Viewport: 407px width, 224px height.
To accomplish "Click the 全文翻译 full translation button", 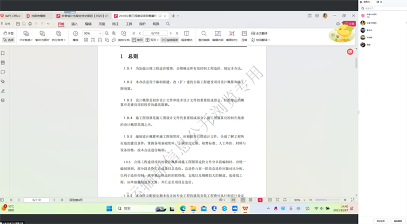I will 259,33.
